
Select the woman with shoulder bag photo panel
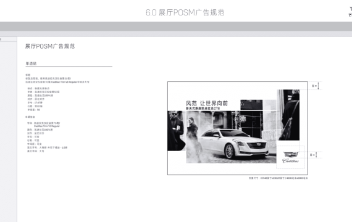coord(288,115)
